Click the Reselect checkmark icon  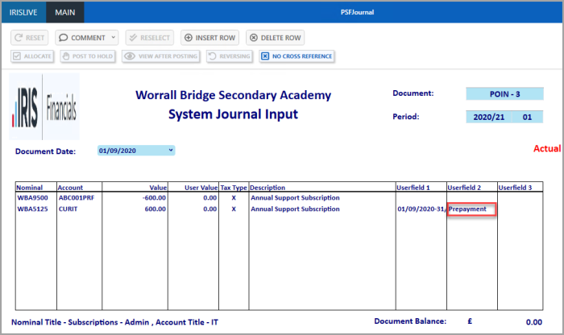pos(133,38)
